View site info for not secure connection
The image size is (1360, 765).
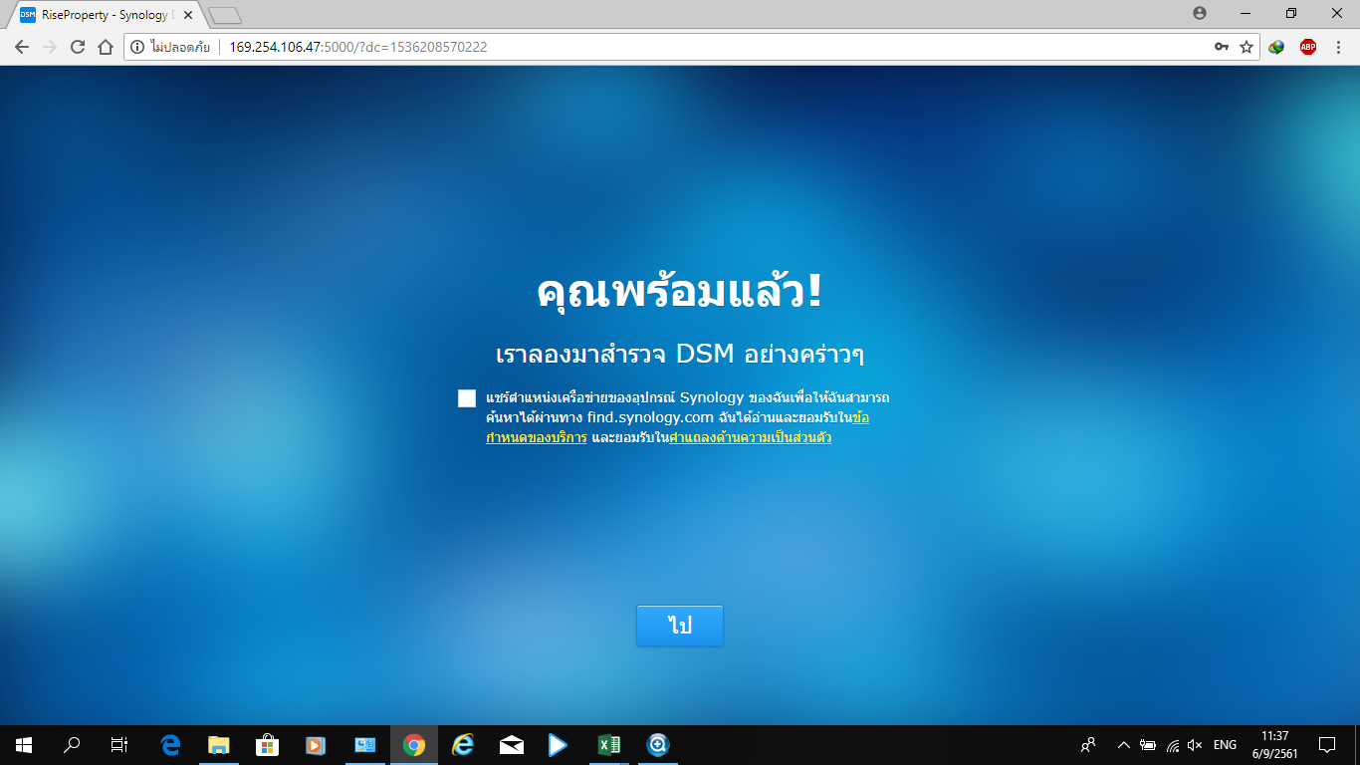(138, 47)
